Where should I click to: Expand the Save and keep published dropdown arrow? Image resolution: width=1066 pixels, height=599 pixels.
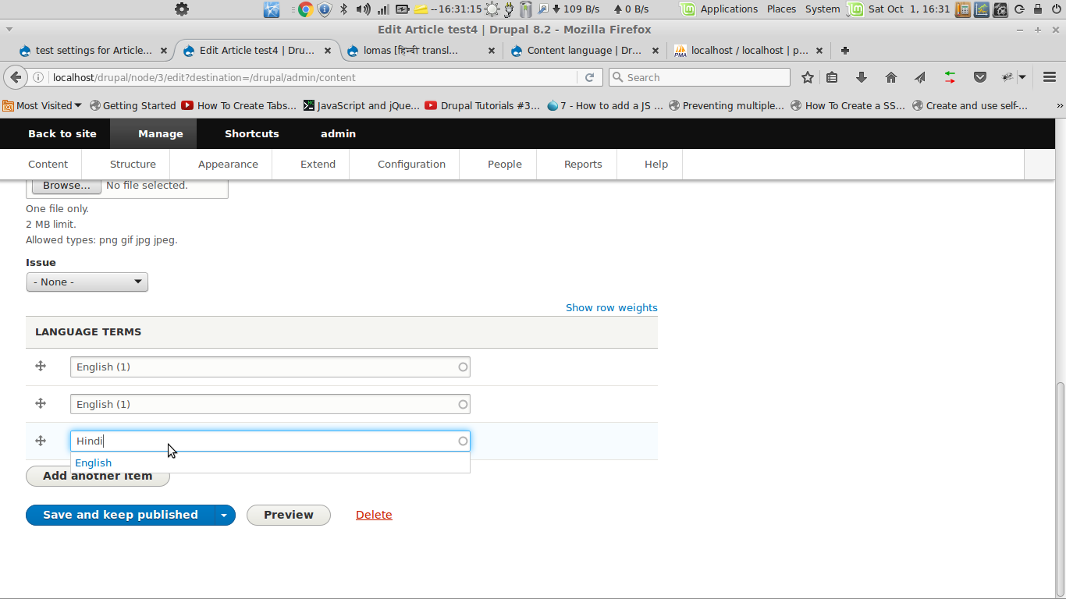click(224, 515)
